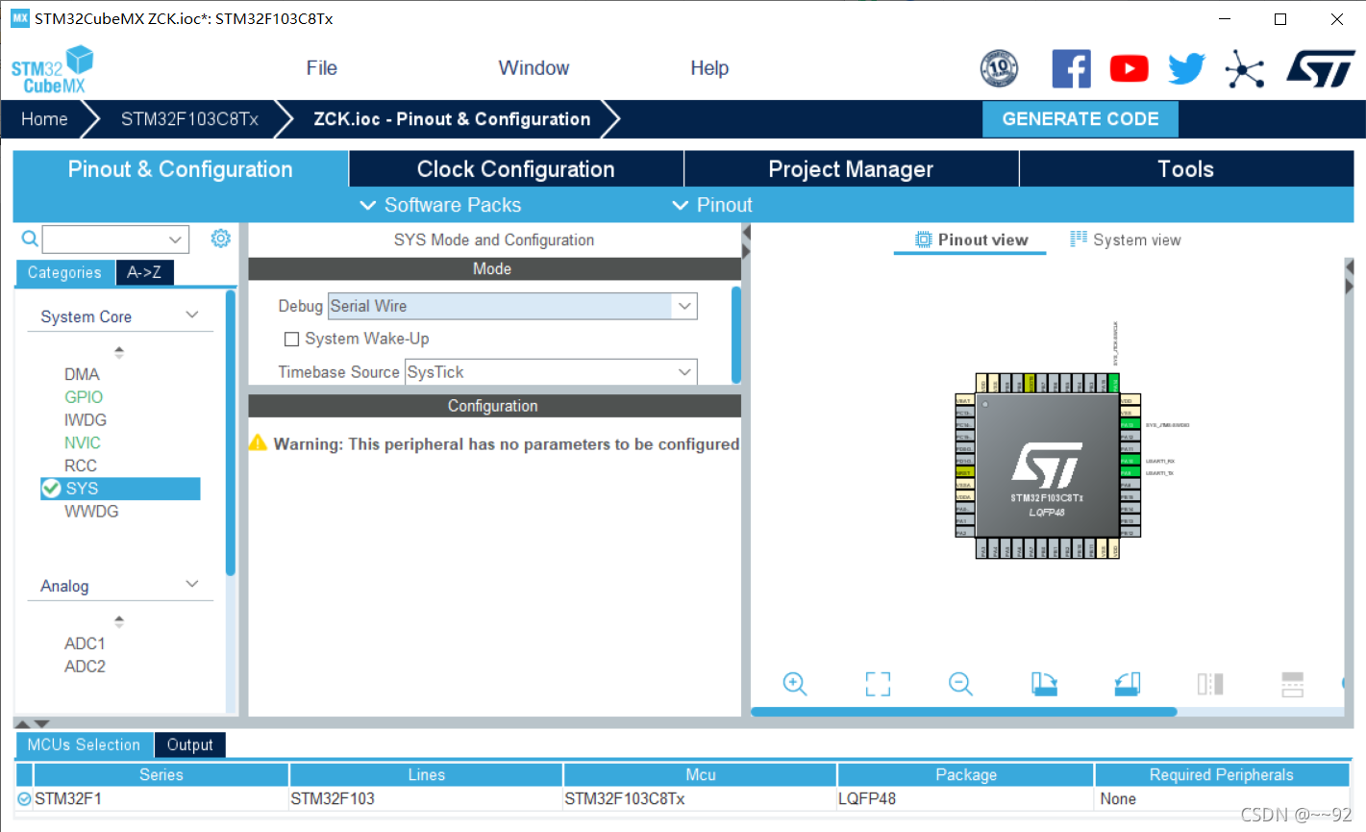
Task: Select NVIC in System Core
Action: pos(83,443)
